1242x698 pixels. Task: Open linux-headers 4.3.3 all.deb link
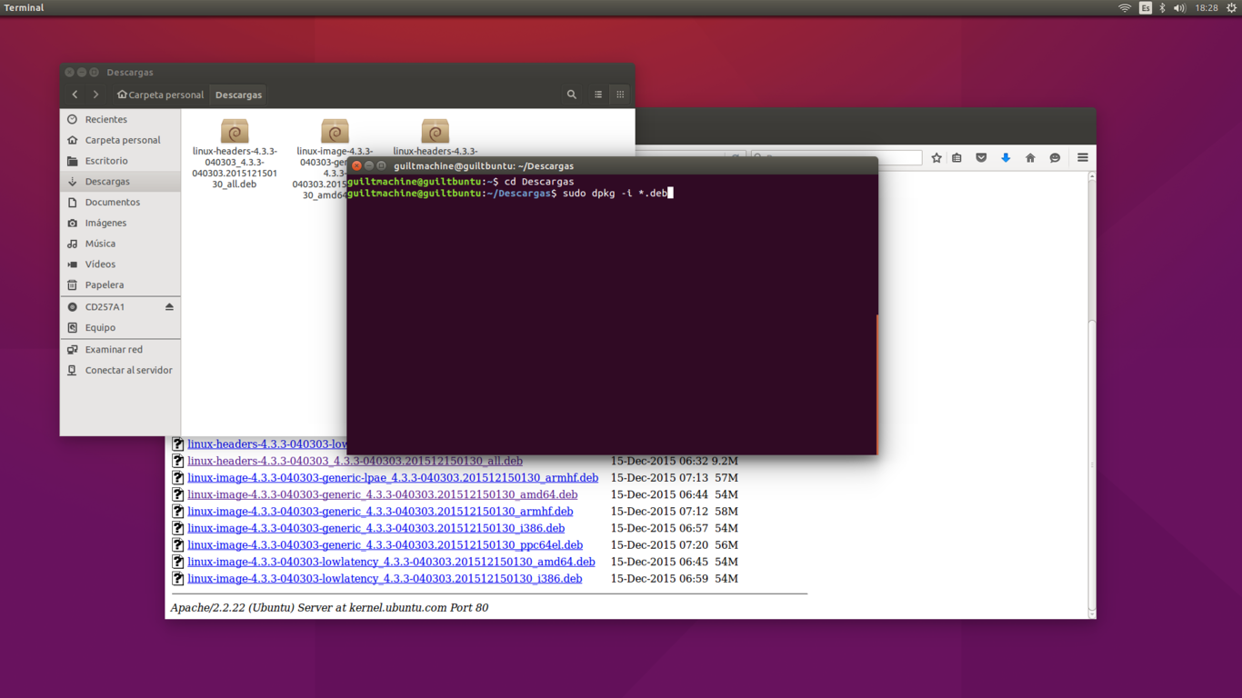tap(355, 461)
